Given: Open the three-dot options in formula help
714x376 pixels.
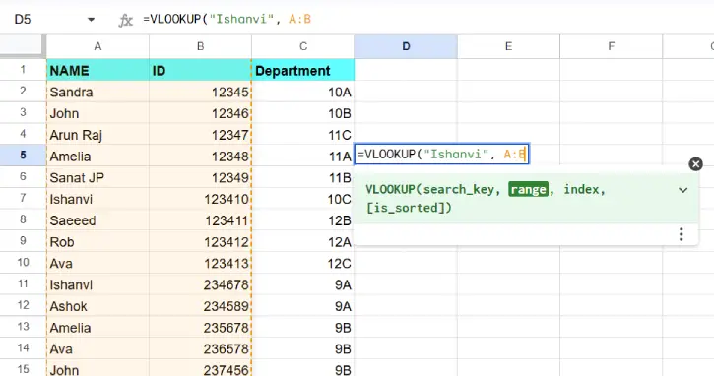Looking at the screenshot, I should pos(681,234).
